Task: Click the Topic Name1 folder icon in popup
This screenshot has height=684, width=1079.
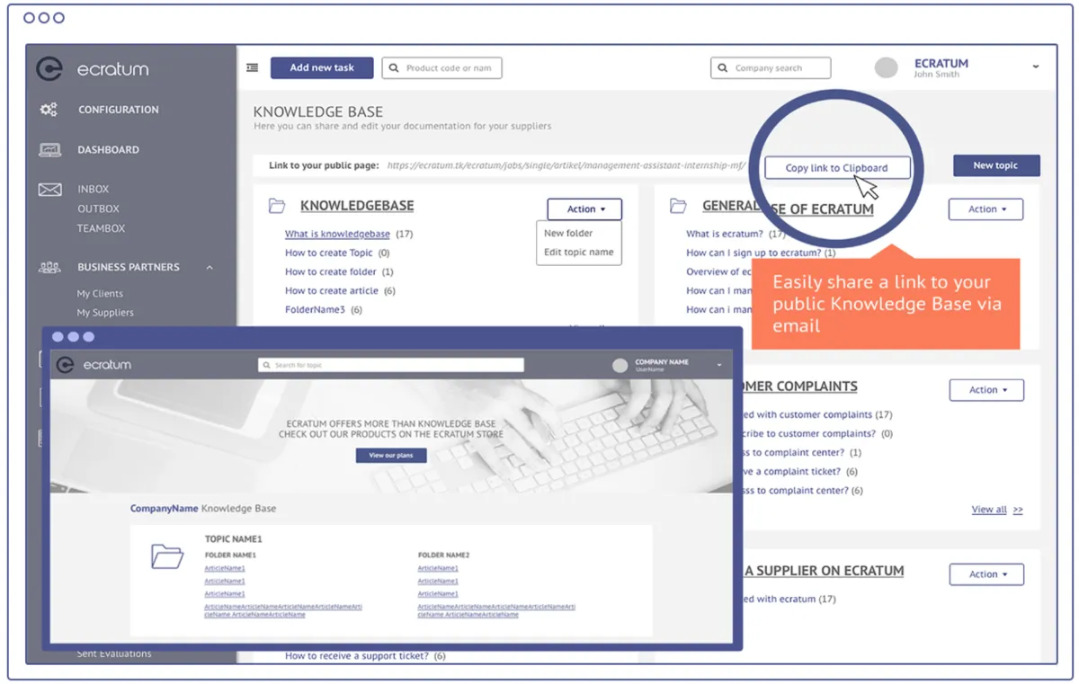Action: (x=167, y=556)
